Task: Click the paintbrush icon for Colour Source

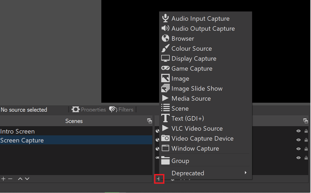Action: coord(165,48)
